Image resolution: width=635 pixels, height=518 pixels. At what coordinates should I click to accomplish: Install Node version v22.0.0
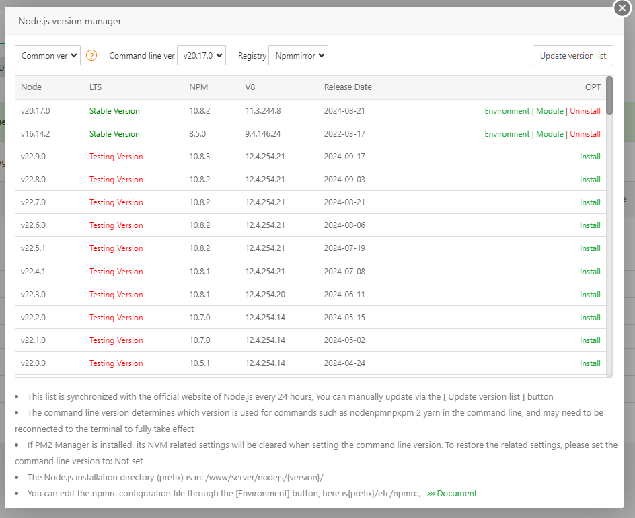click(590, 363)
